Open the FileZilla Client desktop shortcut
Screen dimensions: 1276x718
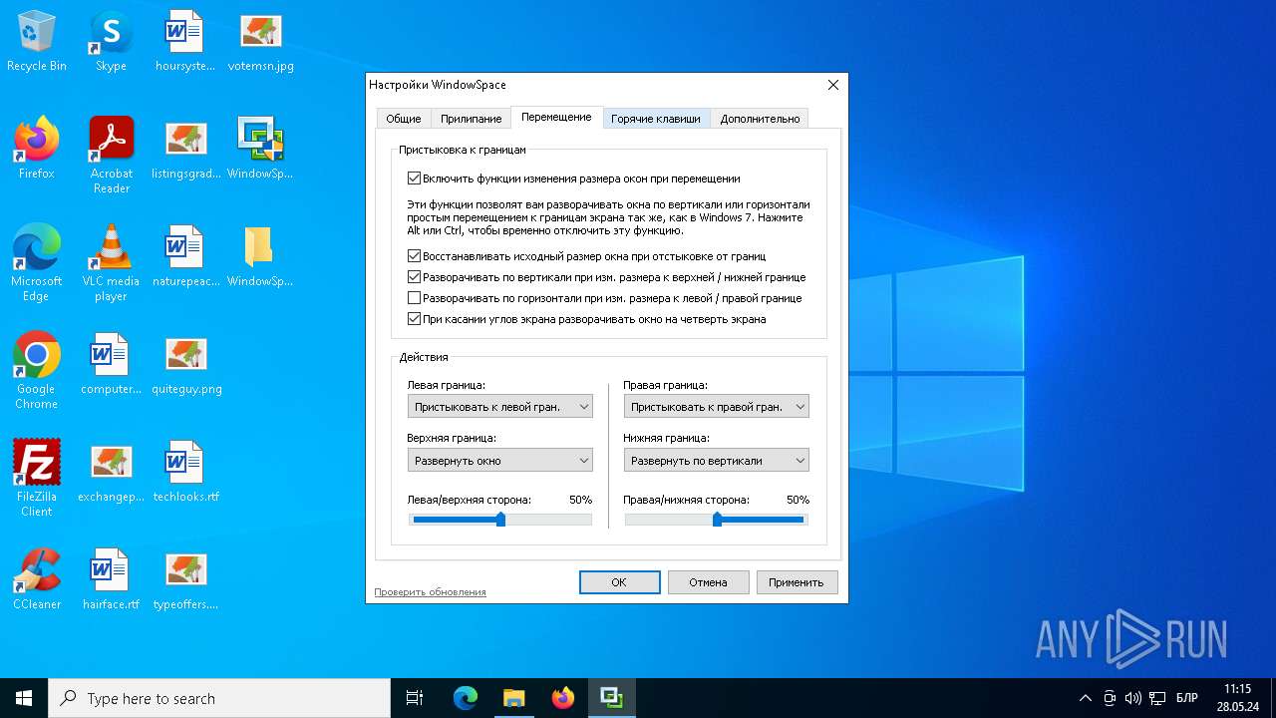coord(37,479)
